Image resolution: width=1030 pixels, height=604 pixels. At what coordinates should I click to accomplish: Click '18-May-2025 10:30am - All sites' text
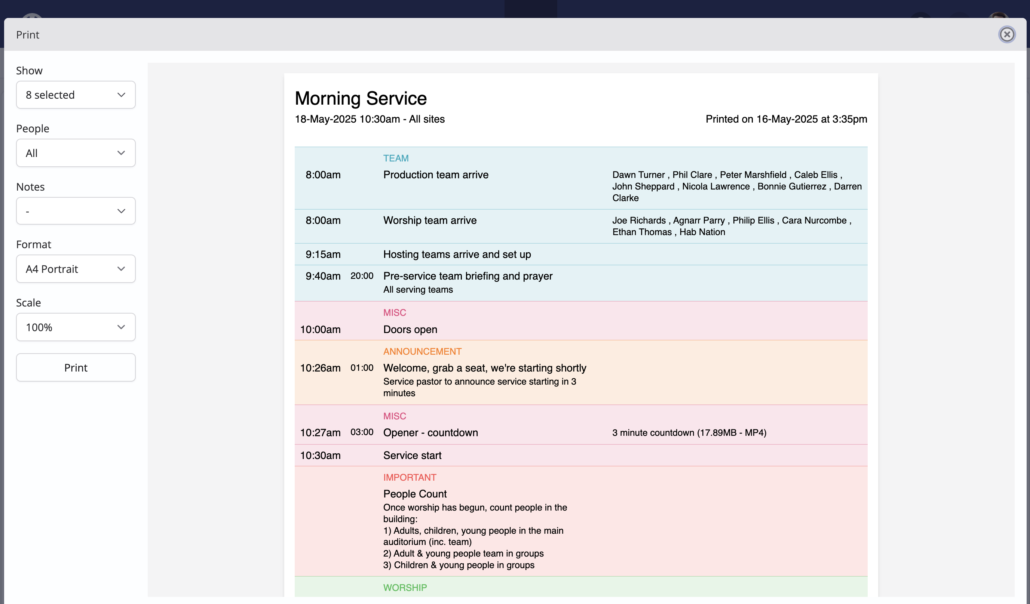point(370,119)
